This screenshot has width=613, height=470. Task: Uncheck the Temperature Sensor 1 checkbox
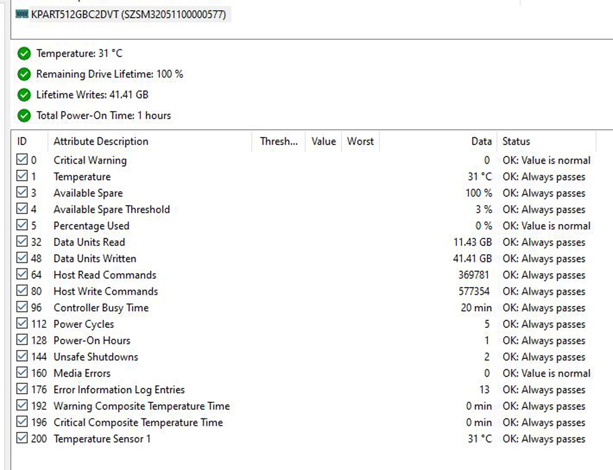(22, 438)
